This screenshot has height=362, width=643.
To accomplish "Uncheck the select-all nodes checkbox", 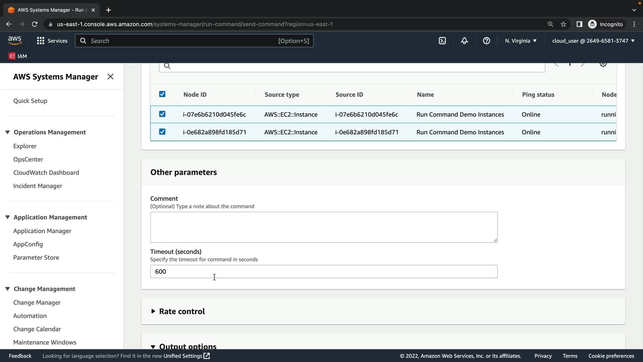I will (162, 94).
